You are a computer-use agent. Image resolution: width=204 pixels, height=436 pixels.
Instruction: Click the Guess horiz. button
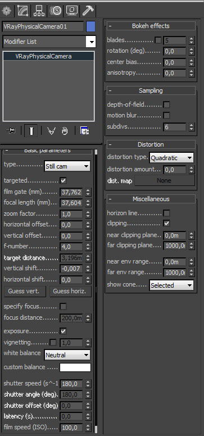70,292
